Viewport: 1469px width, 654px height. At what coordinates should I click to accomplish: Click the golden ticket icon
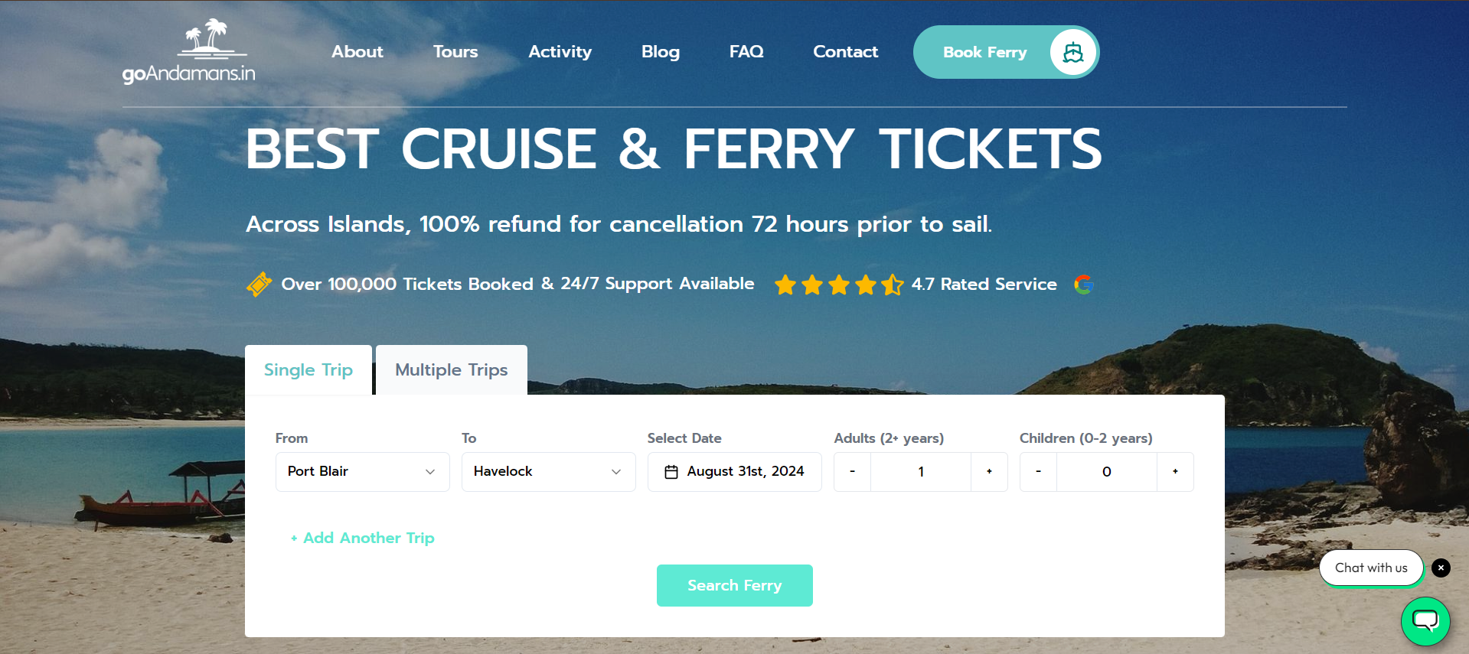tap(259, 284)
